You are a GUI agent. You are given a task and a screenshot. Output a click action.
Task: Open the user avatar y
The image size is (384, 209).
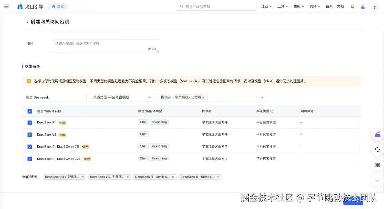(375, 7)
